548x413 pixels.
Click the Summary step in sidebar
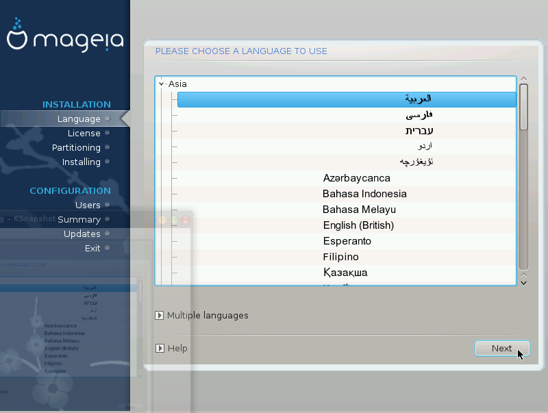(x=79, y=219)
